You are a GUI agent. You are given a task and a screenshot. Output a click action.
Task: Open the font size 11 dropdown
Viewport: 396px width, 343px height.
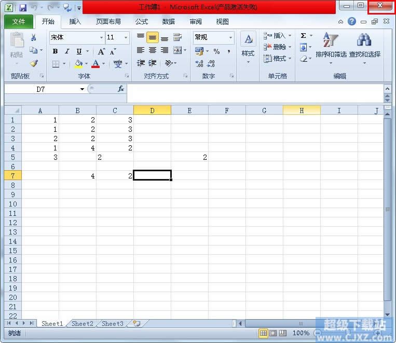tap(126, 37)
